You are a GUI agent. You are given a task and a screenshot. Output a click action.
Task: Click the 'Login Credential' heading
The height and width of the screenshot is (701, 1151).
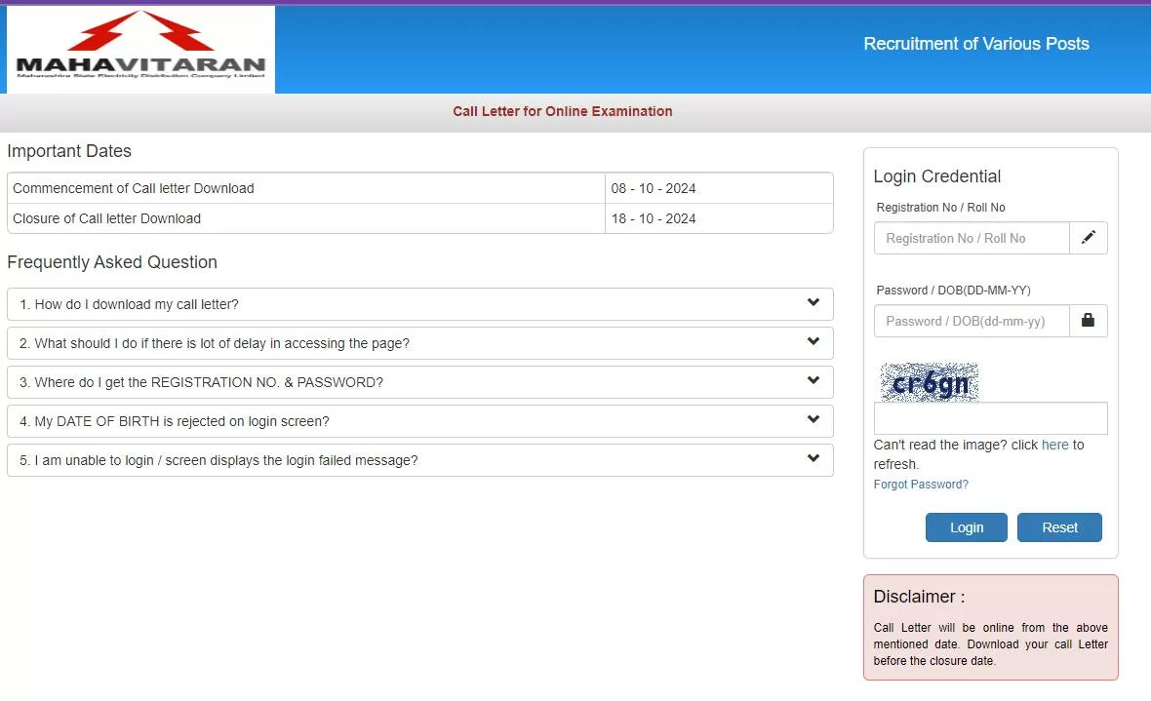[936, 176]
